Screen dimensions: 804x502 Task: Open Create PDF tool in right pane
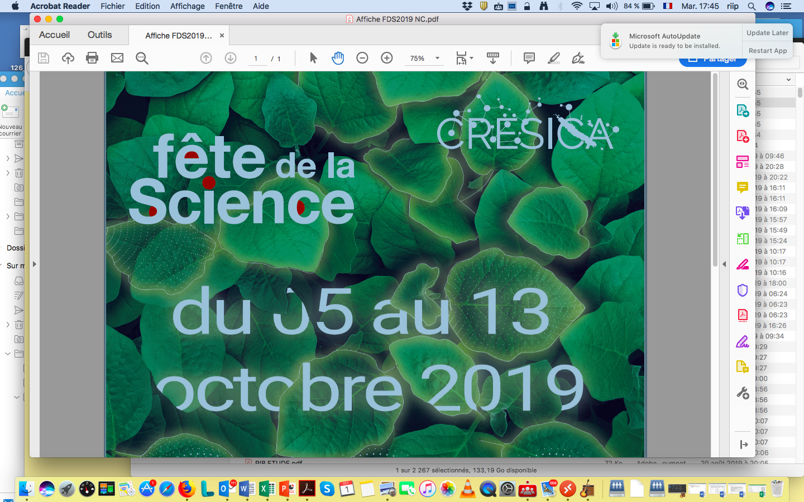tap(743, 136)
